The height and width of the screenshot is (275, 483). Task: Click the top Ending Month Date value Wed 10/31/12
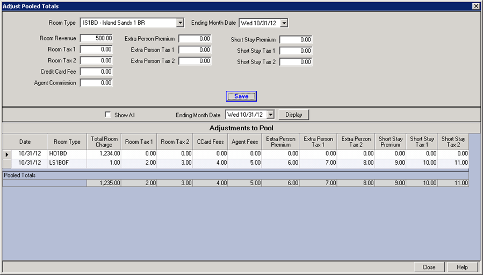tap(259, 23)
